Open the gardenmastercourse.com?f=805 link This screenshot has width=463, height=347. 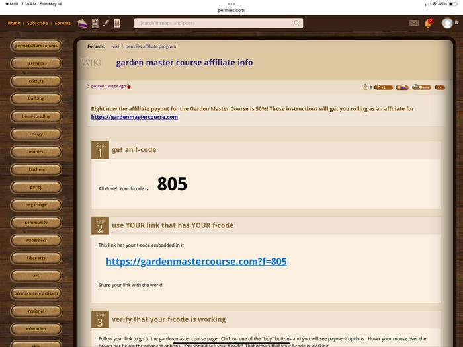[196, 262]
